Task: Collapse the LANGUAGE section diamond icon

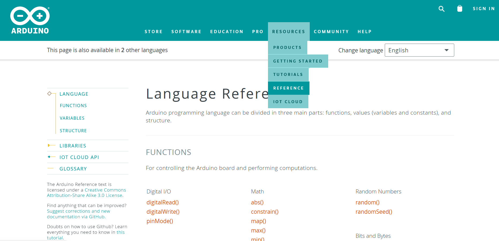Action: [x=49, y=94]
